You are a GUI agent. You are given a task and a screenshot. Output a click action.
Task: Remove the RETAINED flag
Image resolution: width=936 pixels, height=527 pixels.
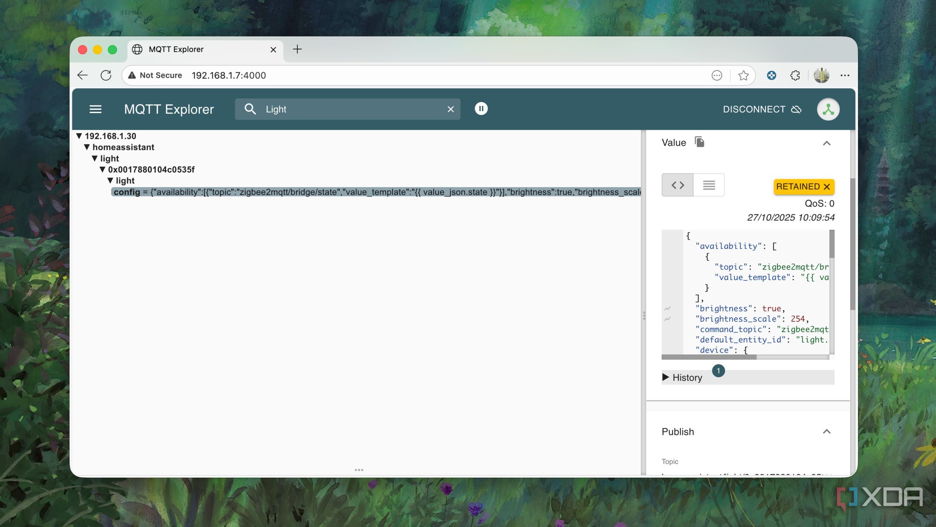[x=804, y=187]
